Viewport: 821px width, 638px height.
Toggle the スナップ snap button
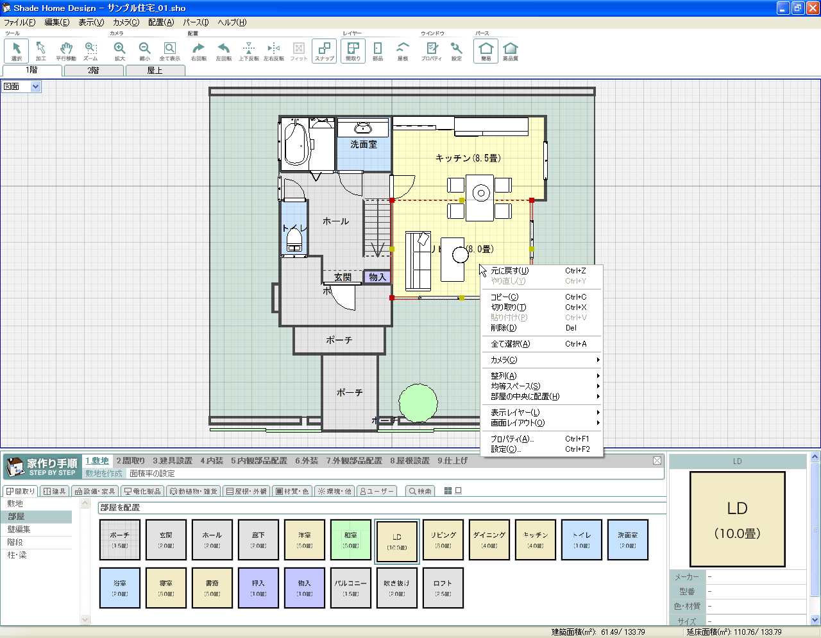click(324, 51)
